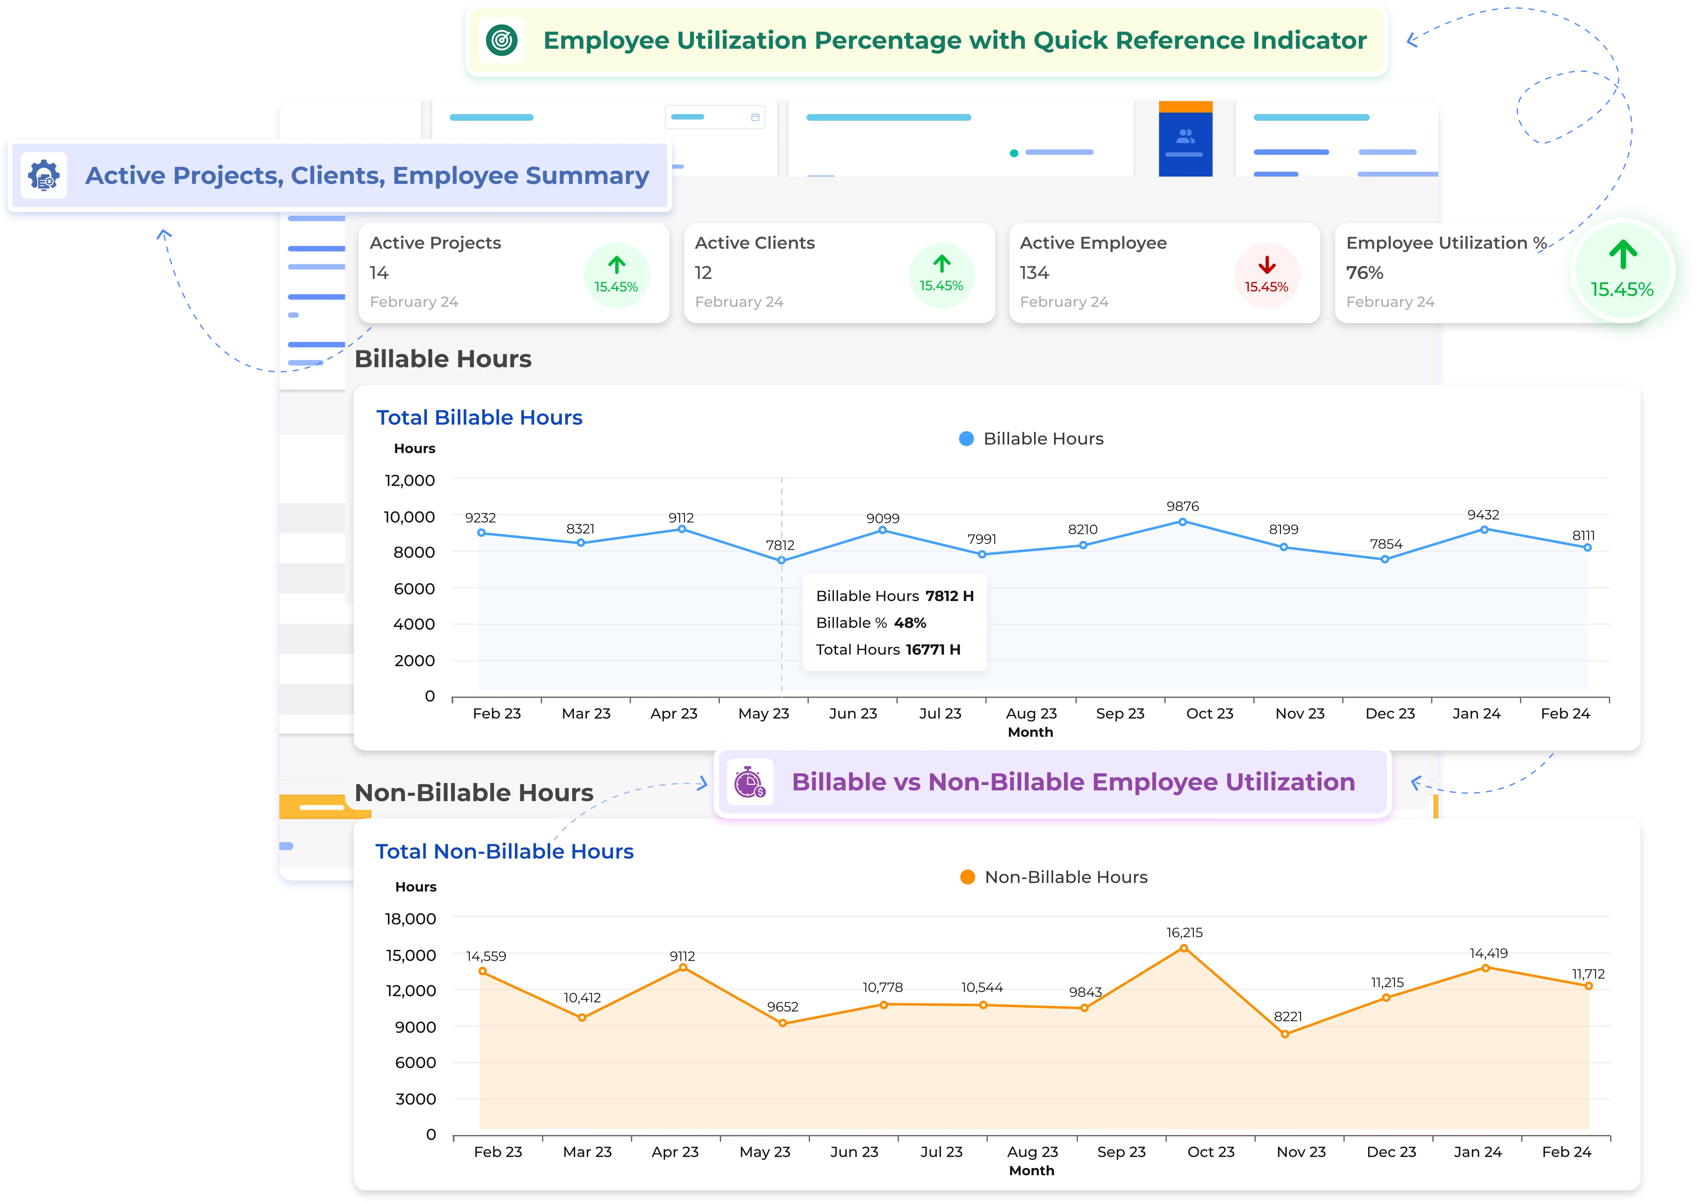Click the green up arrow in Active Clients card

point(941,263)
